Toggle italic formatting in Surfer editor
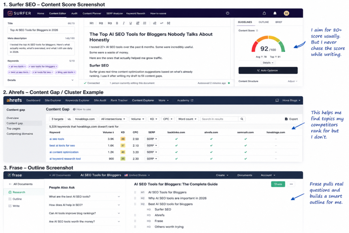349x233 pixels. click(124, 23)
